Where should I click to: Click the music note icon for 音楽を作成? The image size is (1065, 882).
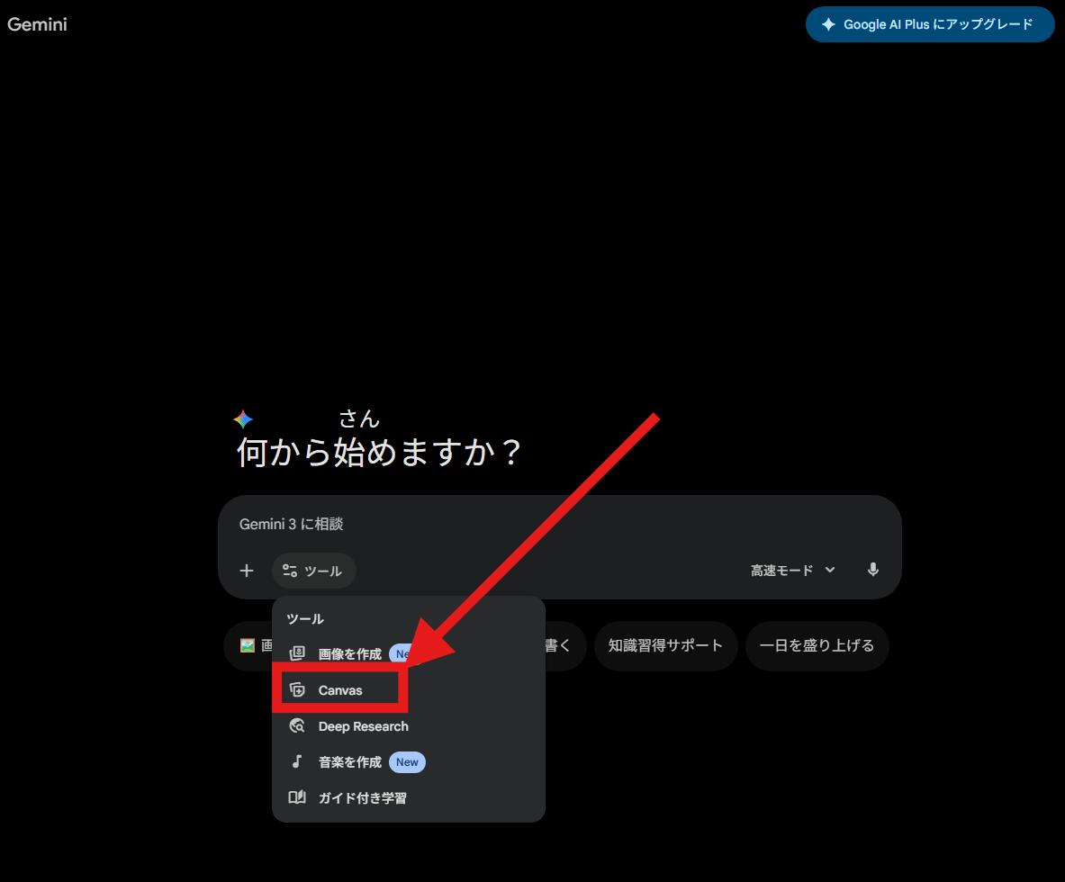tap(297, 761)
